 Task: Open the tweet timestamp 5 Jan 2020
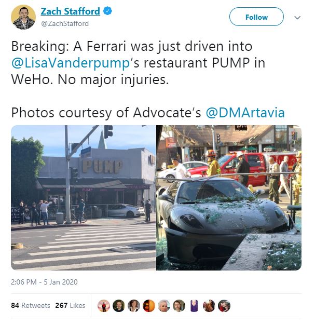click(44, 282)
